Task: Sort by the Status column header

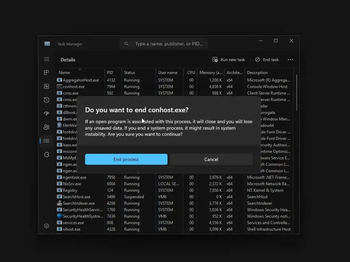Action: (x=139, y=72)
